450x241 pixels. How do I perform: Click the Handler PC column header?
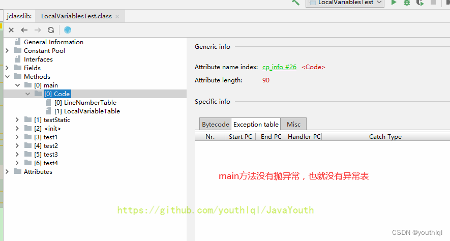304,137
